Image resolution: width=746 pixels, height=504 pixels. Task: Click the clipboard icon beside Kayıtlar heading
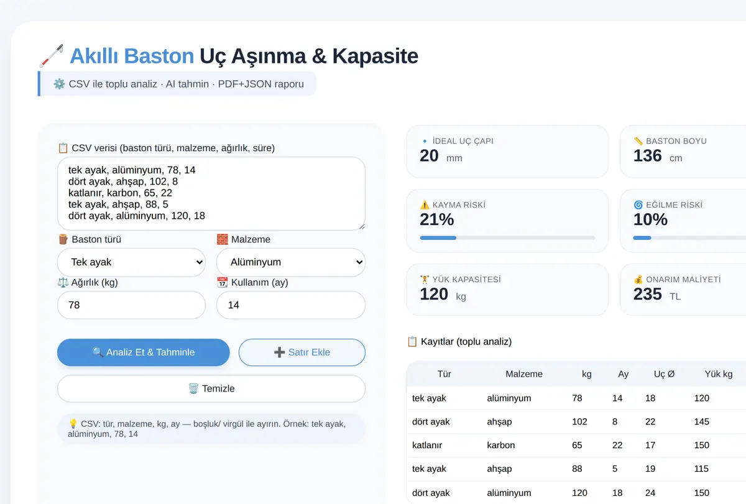[412, 341]
